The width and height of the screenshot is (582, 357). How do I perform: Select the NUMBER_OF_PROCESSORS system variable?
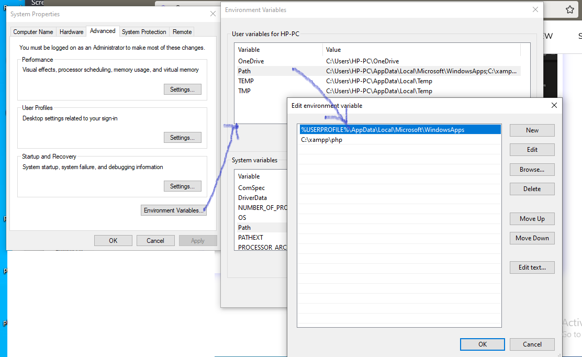click(261, 208)
